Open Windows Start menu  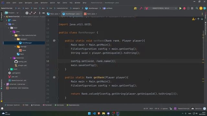89,113
